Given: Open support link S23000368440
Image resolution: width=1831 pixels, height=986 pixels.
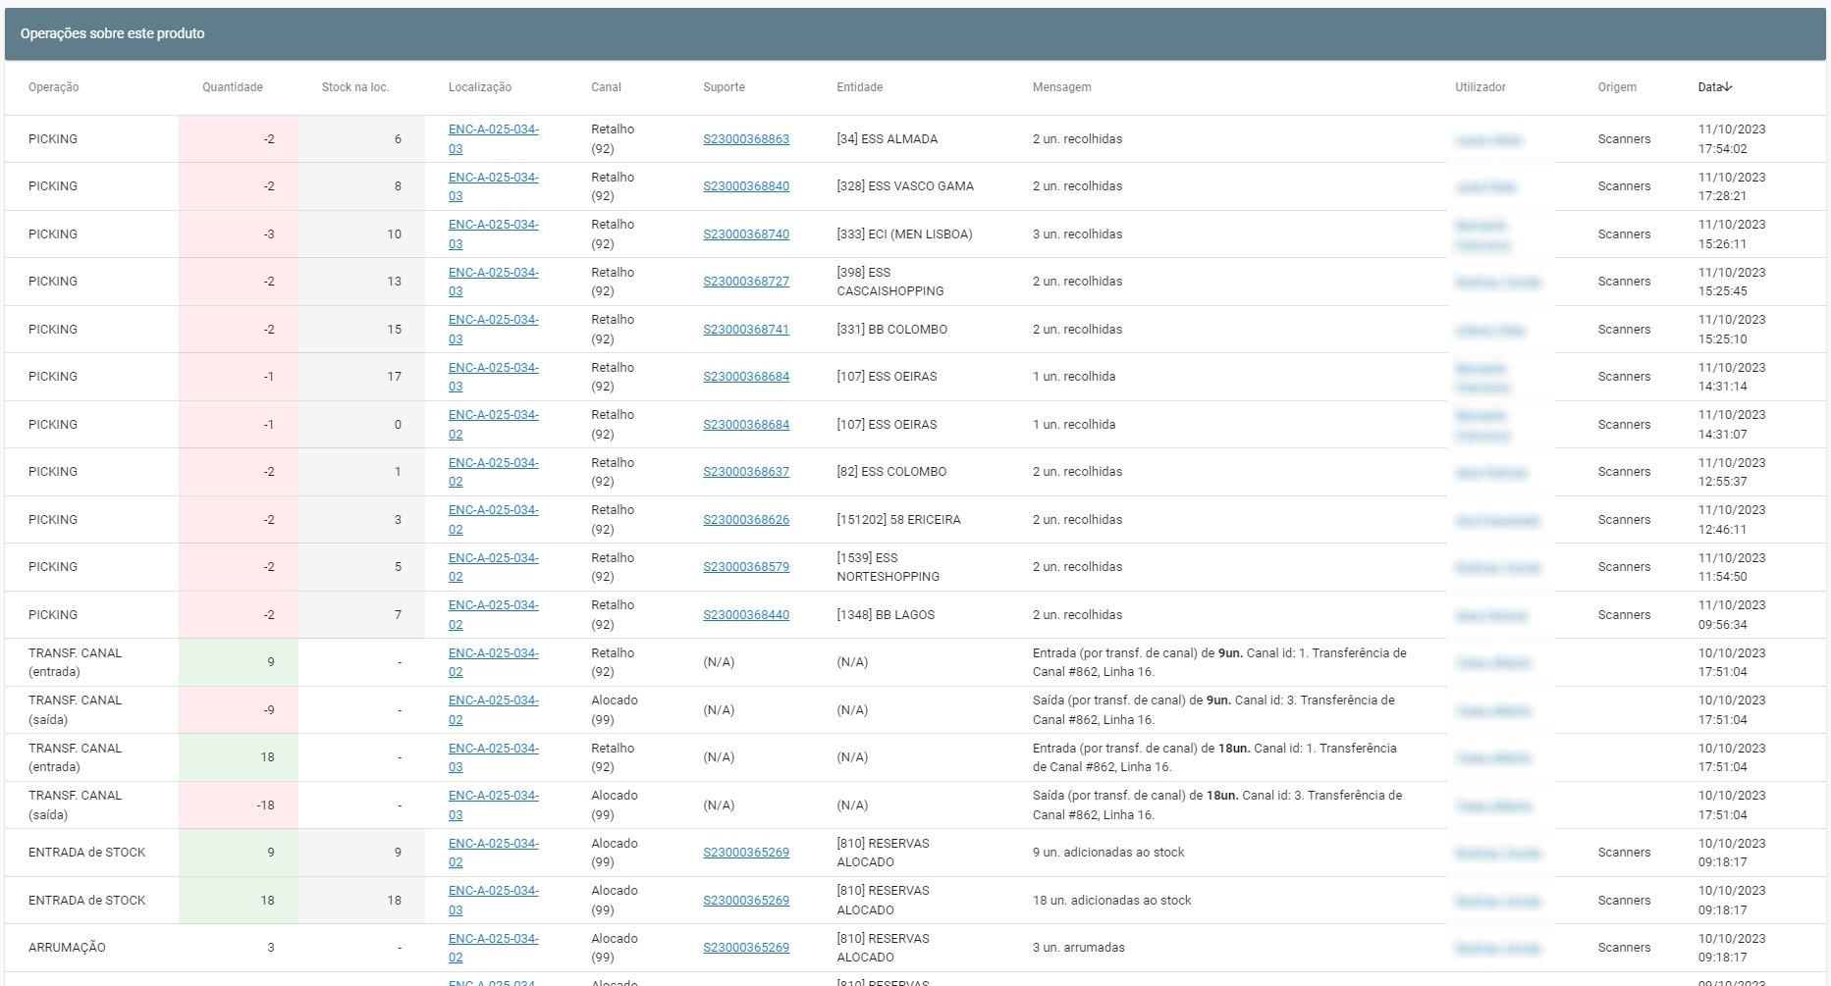Looking at the screenshot, I should pos(746,615).
